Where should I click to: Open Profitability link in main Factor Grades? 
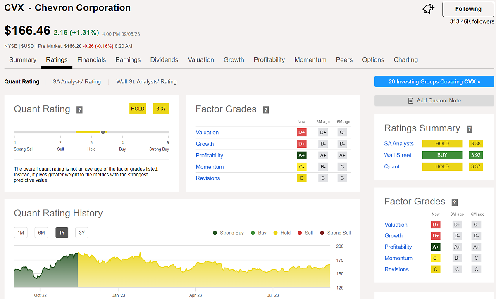coord(210,156)
